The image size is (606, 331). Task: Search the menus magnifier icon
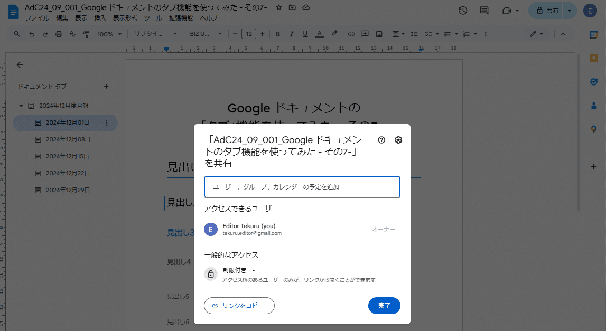[x=17, y=34]
